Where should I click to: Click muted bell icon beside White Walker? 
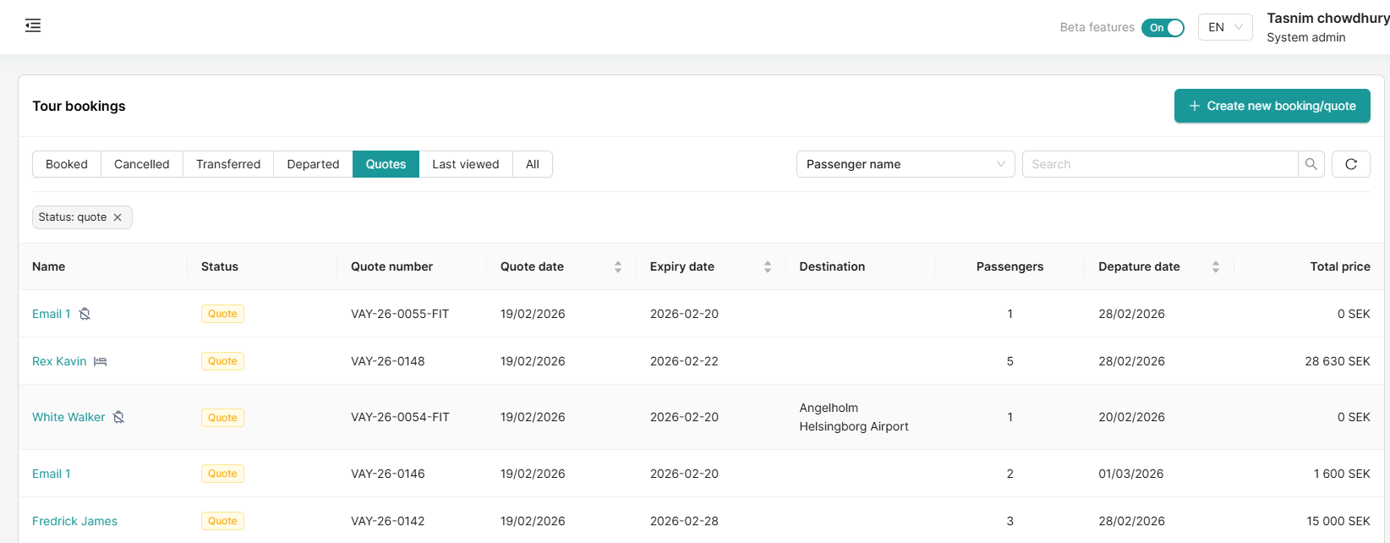point(118,417)
